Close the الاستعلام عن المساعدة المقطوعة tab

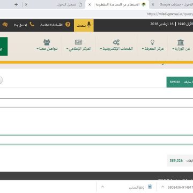click(x=90, y=5)
